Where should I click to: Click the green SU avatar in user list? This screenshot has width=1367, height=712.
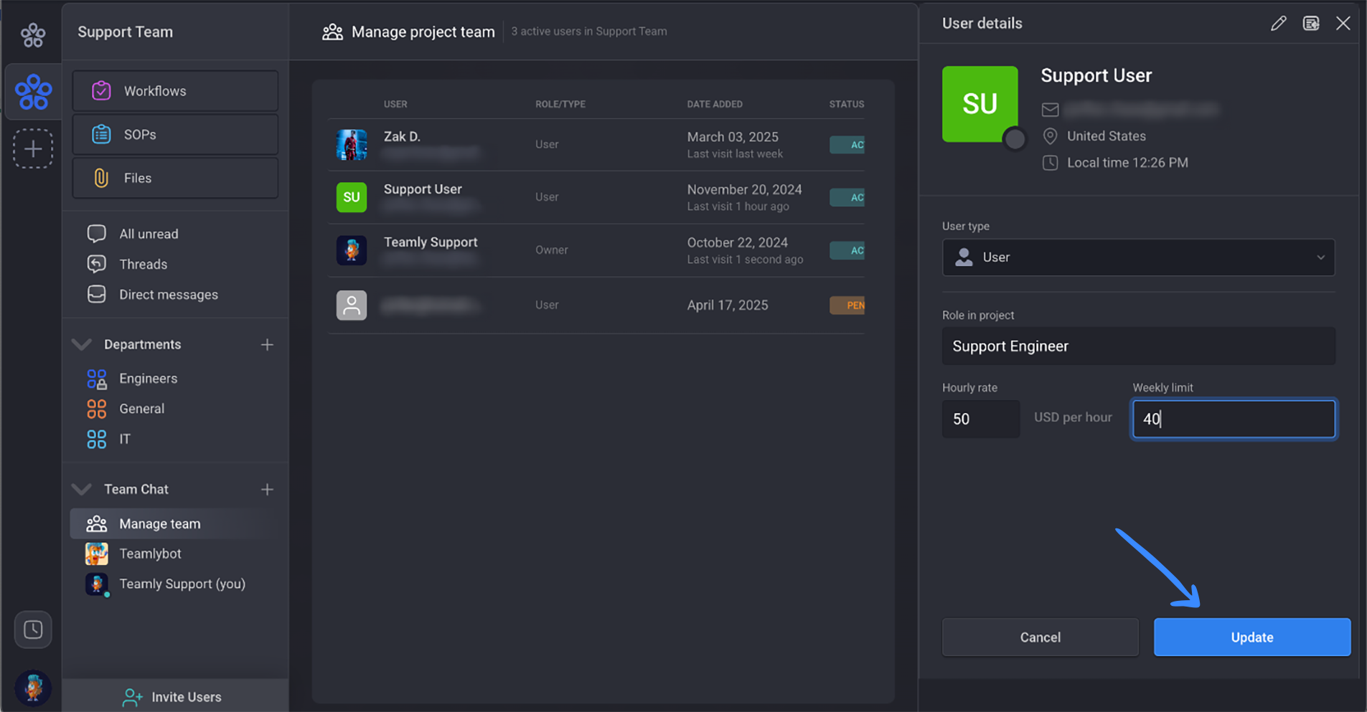[x=352, y=197]
